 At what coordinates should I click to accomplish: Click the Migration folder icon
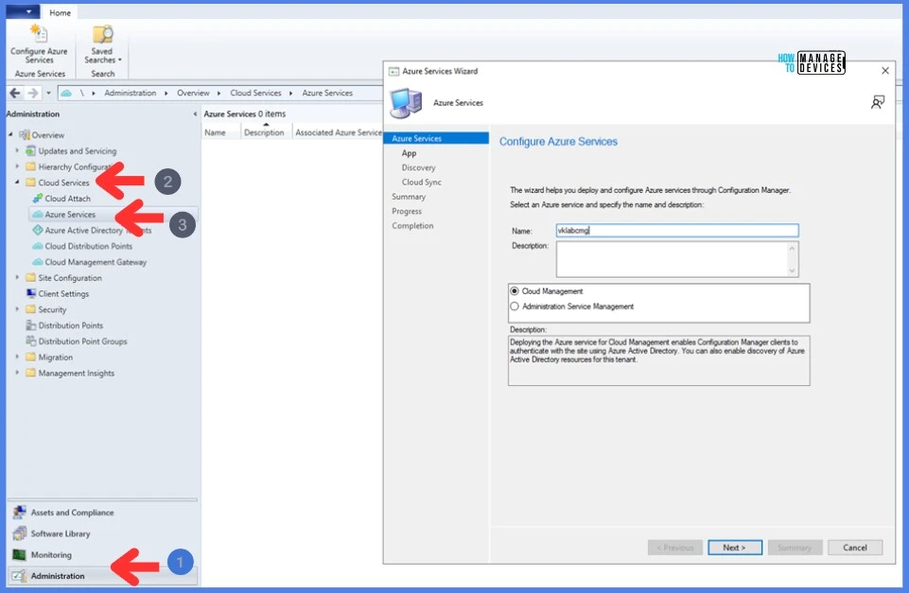pos(30,358)
